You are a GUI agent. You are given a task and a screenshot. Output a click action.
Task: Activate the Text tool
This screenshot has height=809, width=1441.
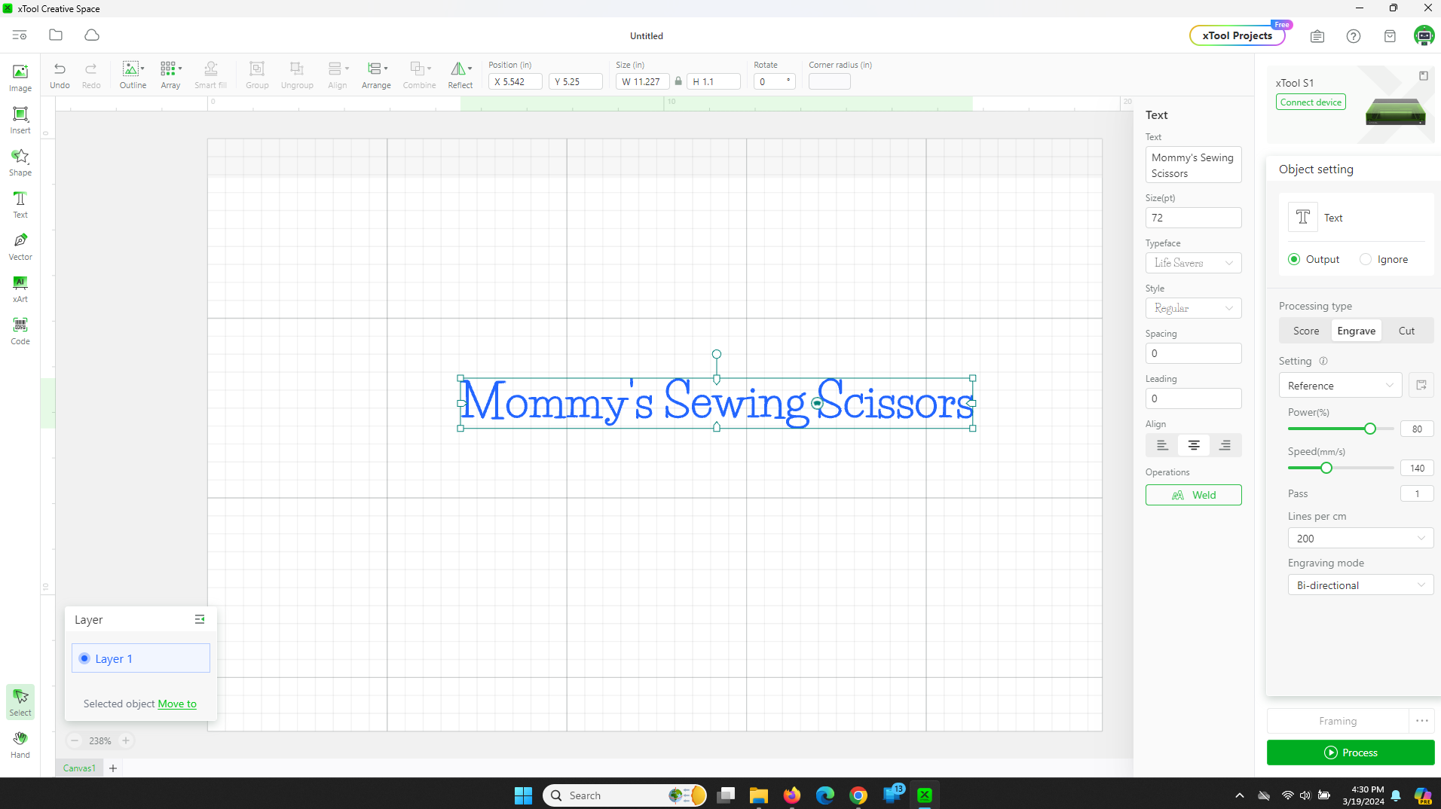coord(20,204)
